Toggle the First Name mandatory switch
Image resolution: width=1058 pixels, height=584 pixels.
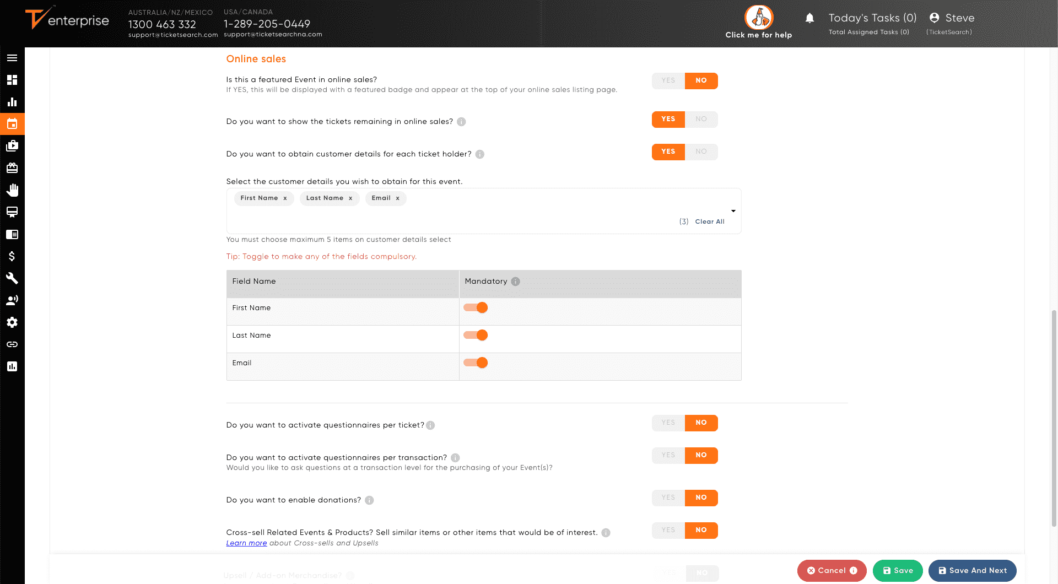(476, 307)
